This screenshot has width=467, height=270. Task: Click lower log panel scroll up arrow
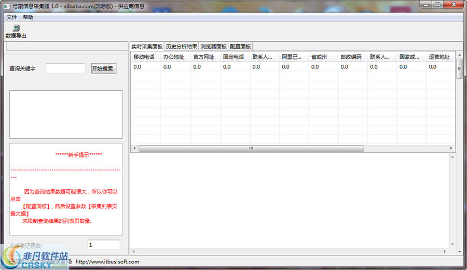[x=452, y=157]
